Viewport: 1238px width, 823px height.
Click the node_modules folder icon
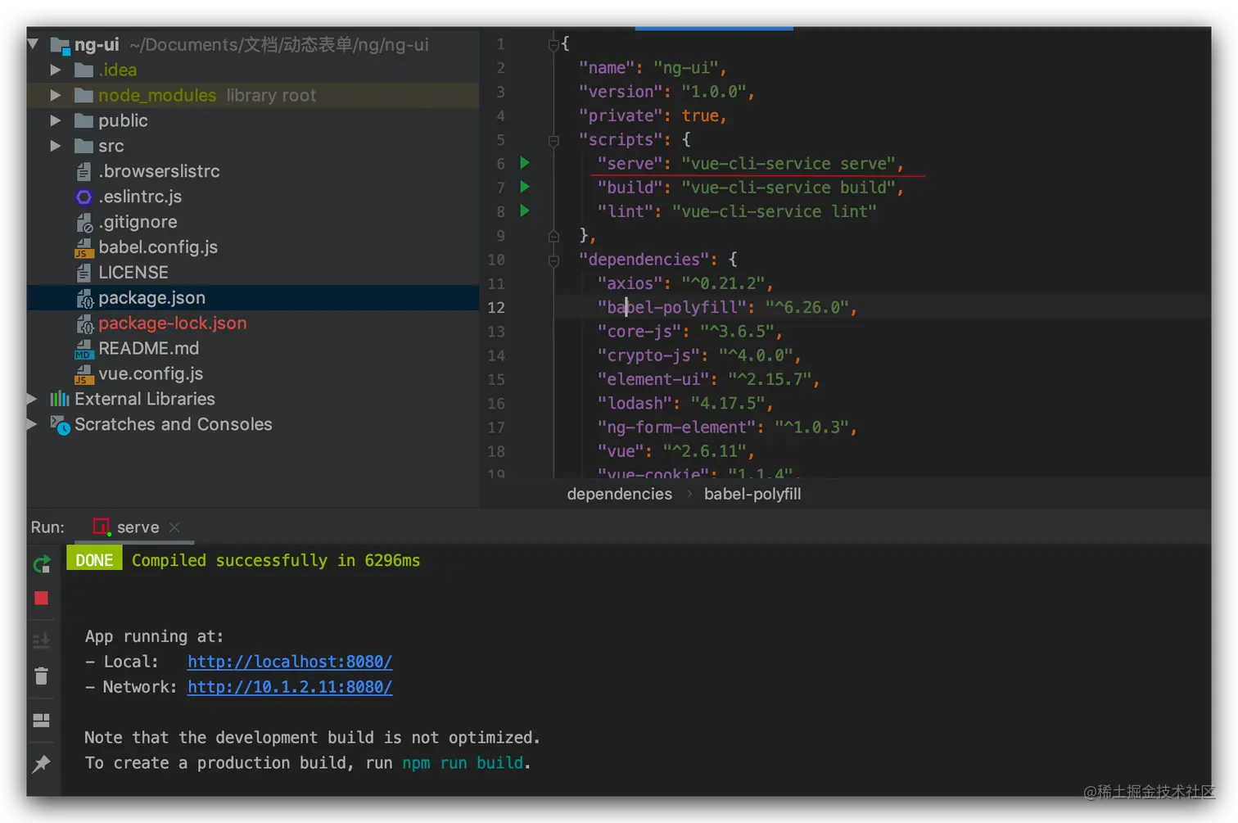point(84,95)
